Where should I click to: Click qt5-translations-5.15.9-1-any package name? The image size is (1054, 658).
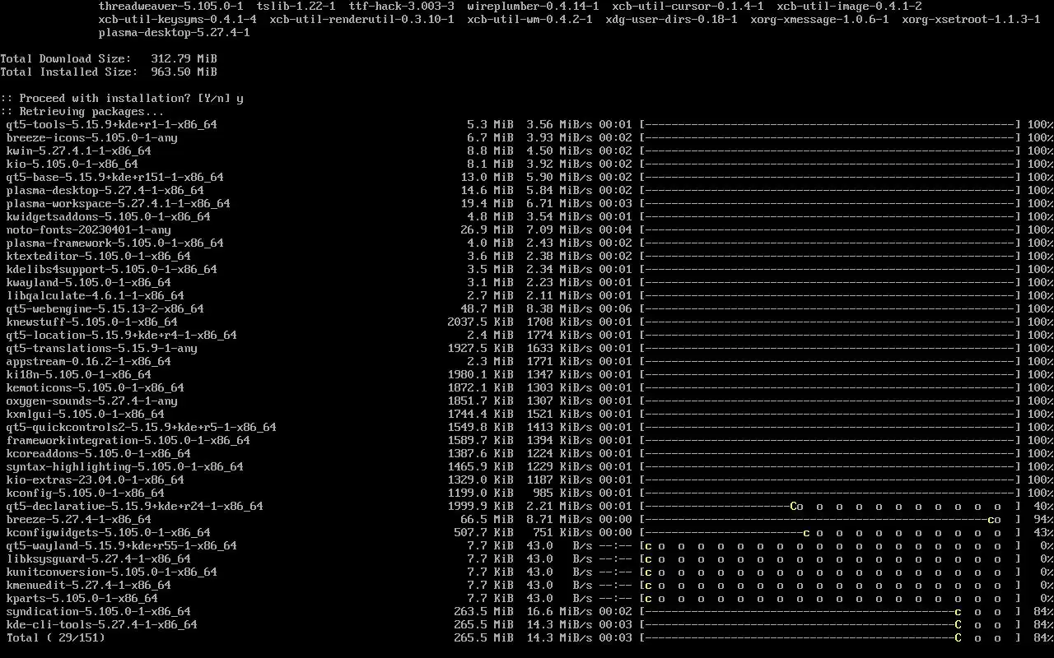pos(102,348)
